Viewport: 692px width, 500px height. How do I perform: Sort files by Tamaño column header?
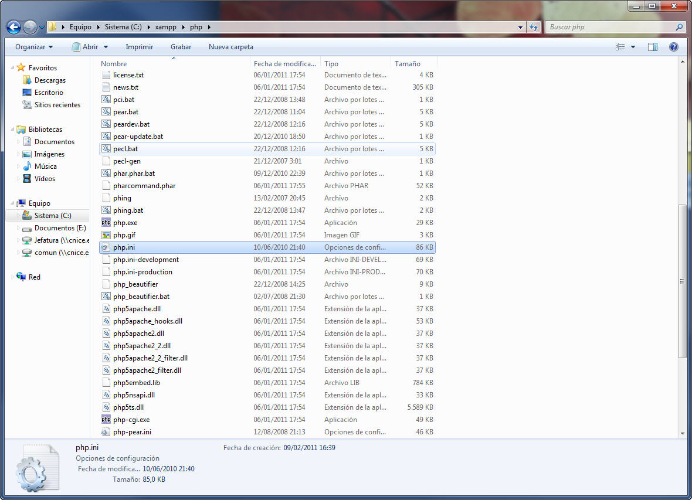pyautogui.click(x=408, y=64)
